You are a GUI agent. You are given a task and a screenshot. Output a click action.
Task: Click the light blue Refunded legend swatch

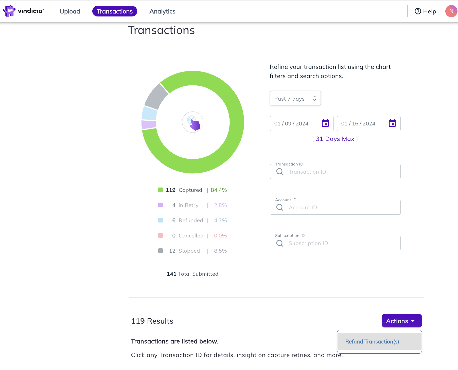click(x=161, y=220)
